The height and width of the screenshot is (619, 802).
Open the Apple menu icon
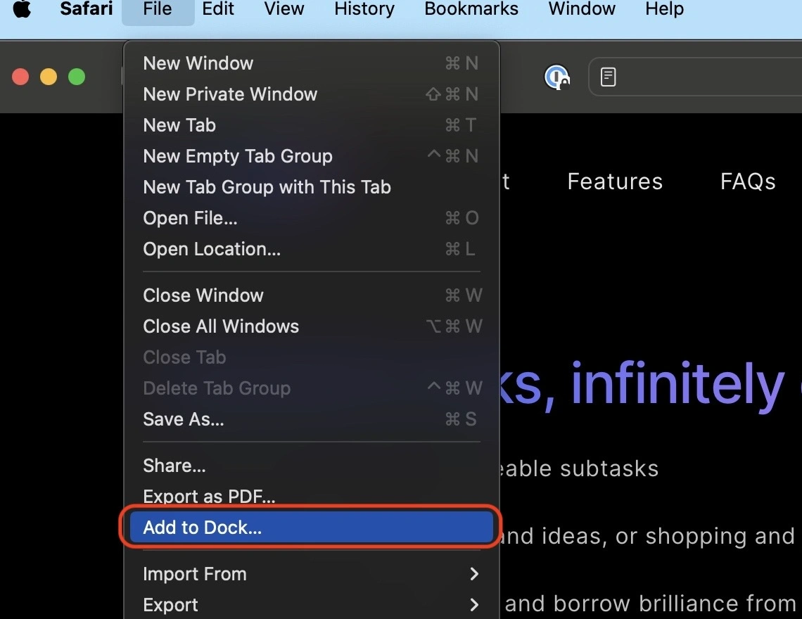(22, 10)
